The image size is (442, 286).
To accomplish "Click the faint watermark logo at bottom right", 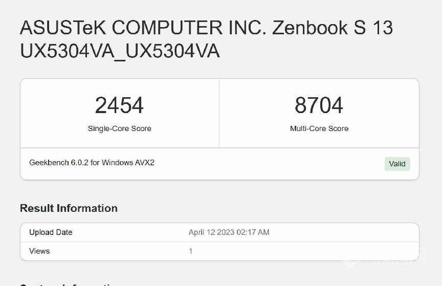I will (x=385, y=259).
